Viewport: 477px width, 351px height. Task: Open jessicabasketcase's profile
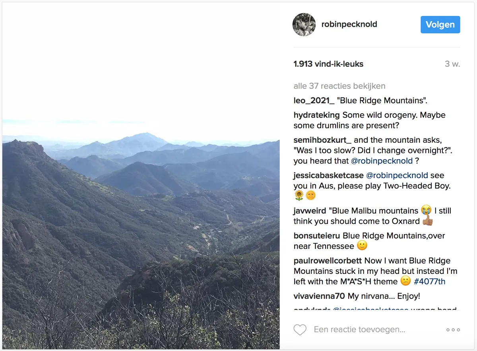[x=328, y=175]
